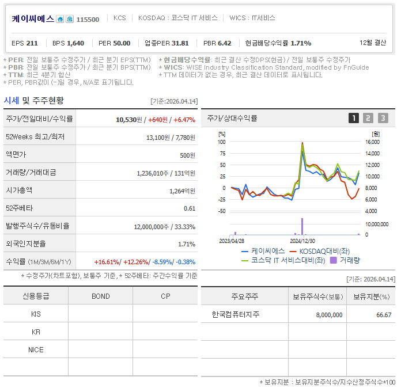Click shareholder 한국컴퓨터지주
Screen dimensions: 401x392
pyautogui.click(x=235, y=314)
